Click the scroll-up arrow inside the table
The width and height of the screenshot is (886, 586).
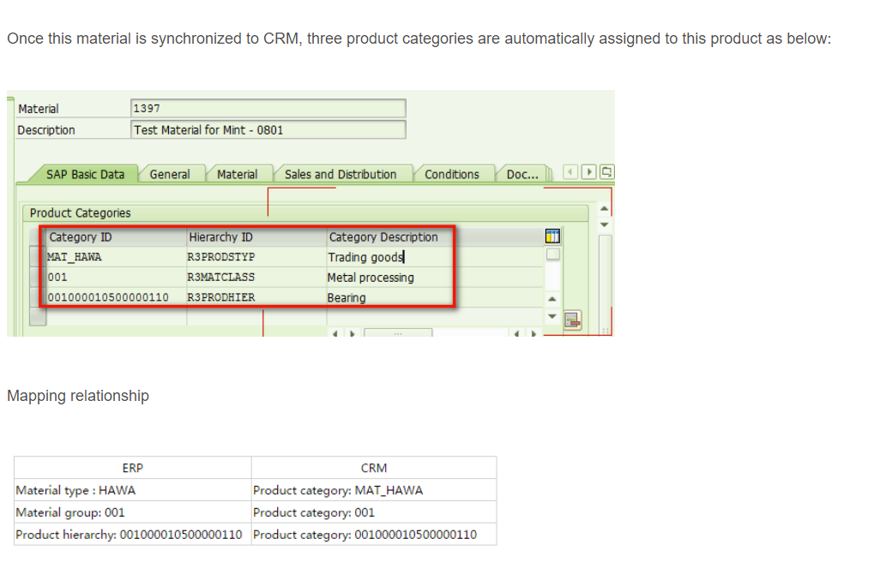pos(551,297)
